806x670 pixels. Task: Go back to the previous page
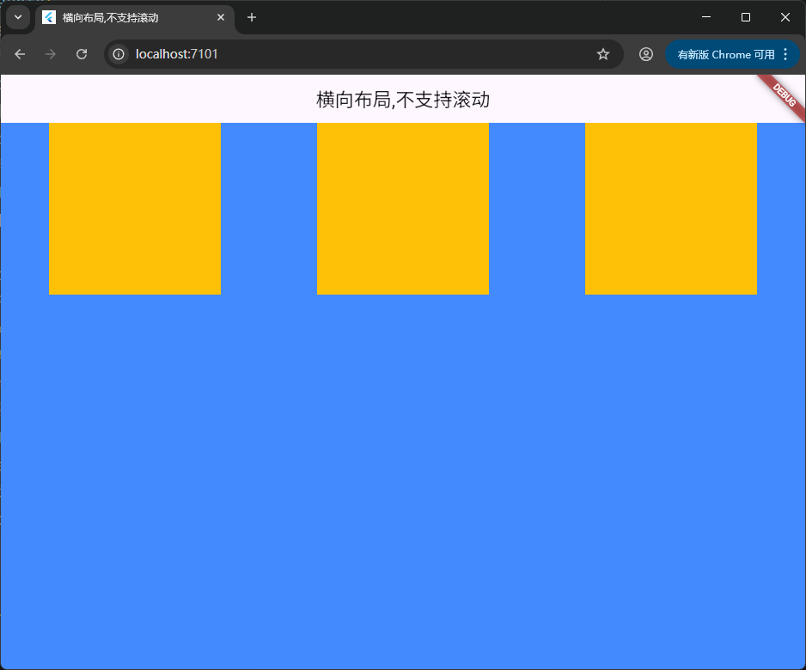(20, 54)
